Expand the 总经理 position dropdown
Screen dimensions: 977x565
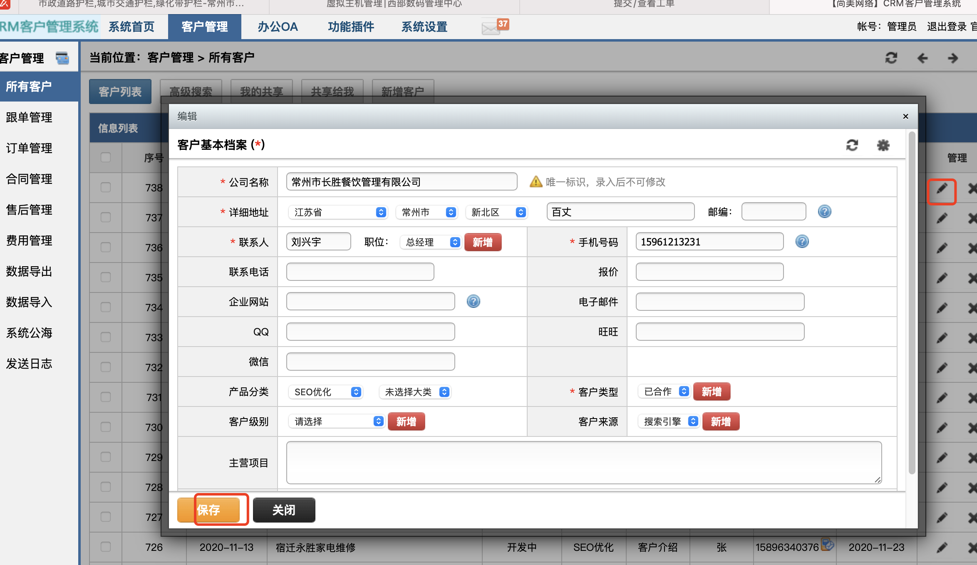coord(430,242)
